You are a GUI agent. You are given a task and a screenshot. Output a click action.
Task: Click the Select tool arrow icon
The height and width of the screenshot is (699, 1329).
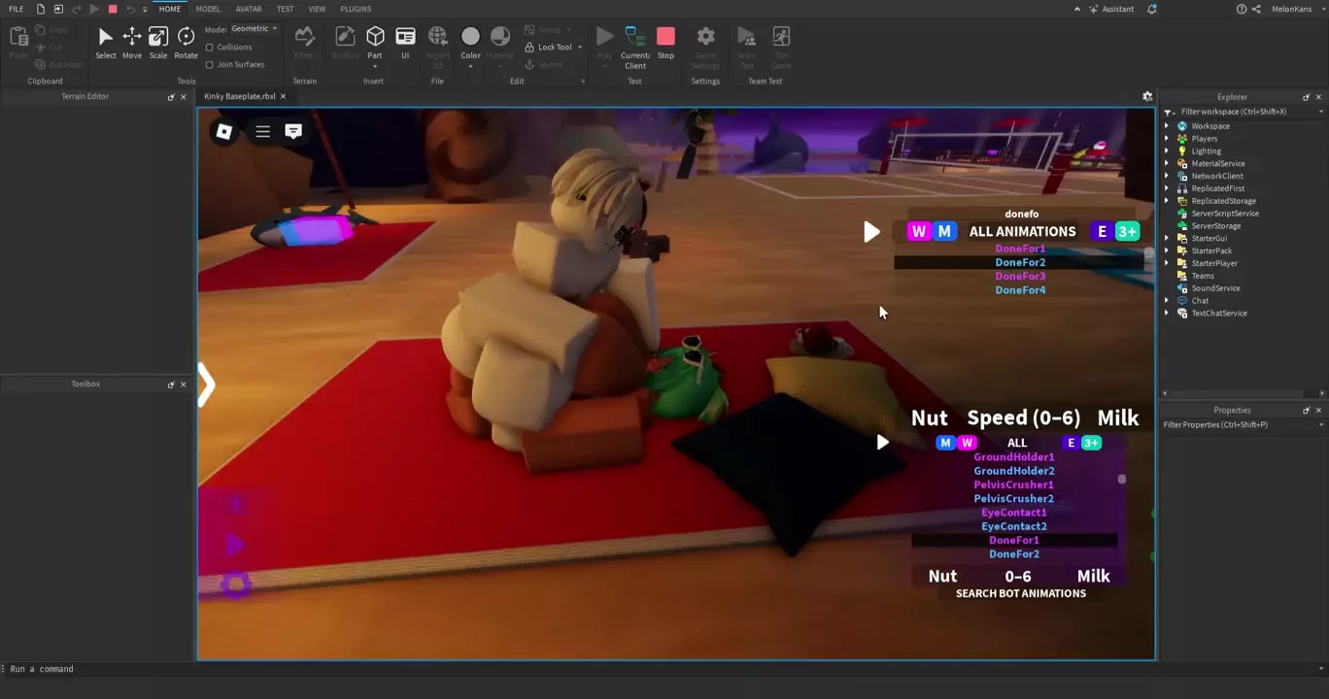105,39
